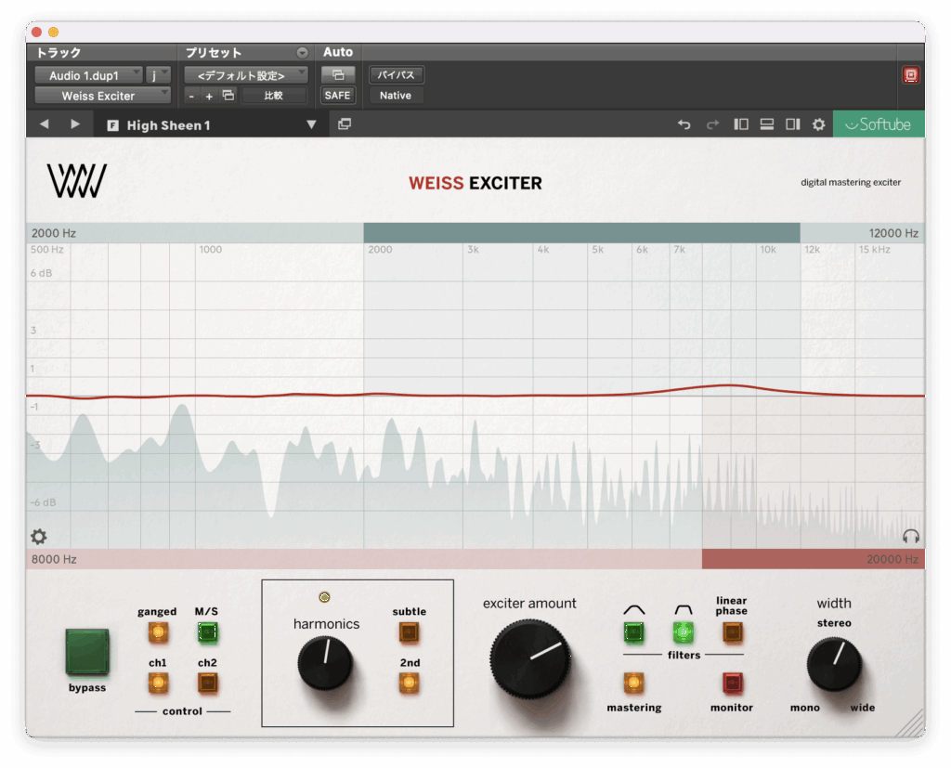Toggle the SAFE automation button
Screen dimensions: 951x768
tap(338, 96)
